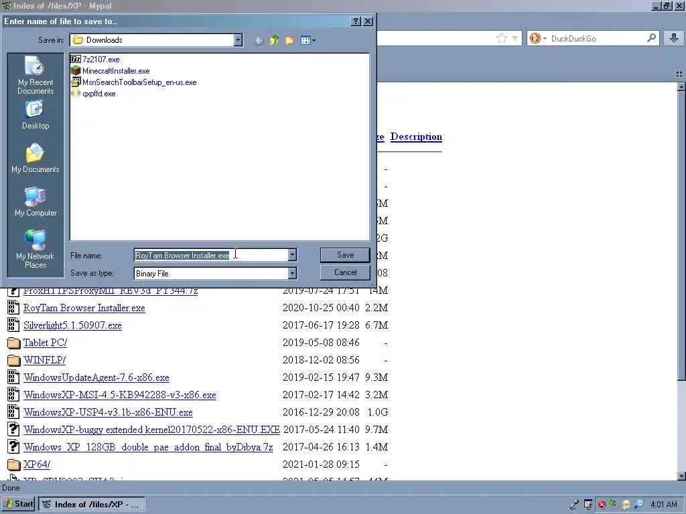Click the page scrollbar up arrow
Viewport: 686px width, 514px height.
(x=681, y=86)
